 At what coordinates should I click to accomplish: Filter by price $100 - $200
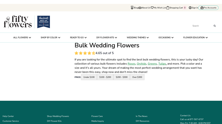(105, 77)
